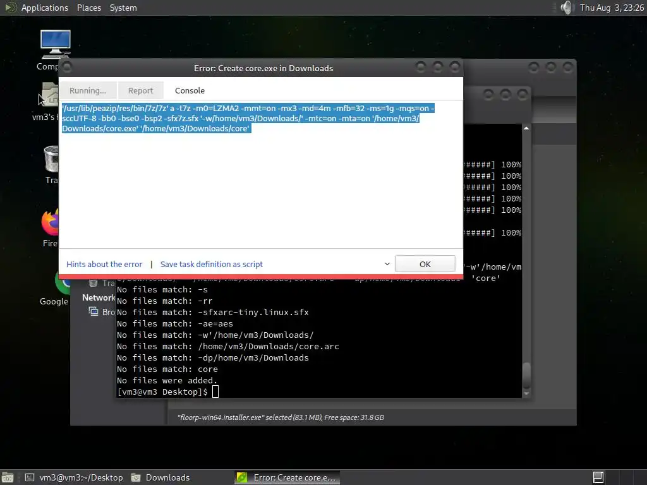
Task: Click 'No files match: -dp/home/vm3/Downloads' line
Action: 212,357
